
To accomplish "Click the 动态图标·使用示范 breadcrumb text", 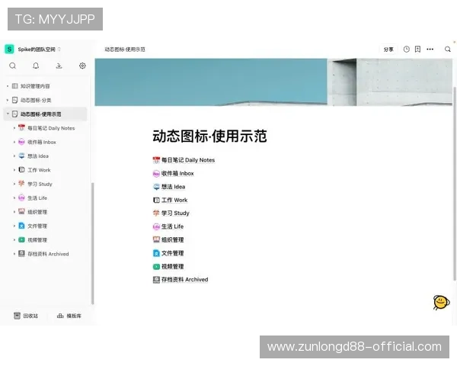I will point(125,50).
